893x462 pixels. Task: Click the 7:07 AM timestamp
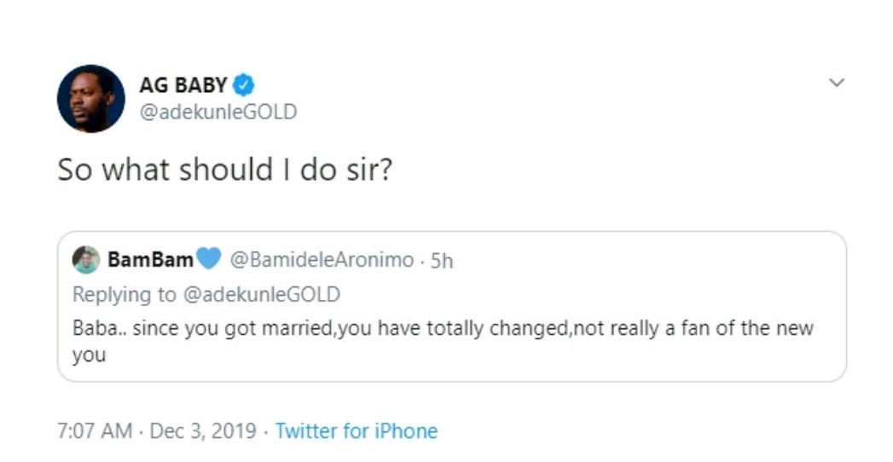click(x=95, y=431)
